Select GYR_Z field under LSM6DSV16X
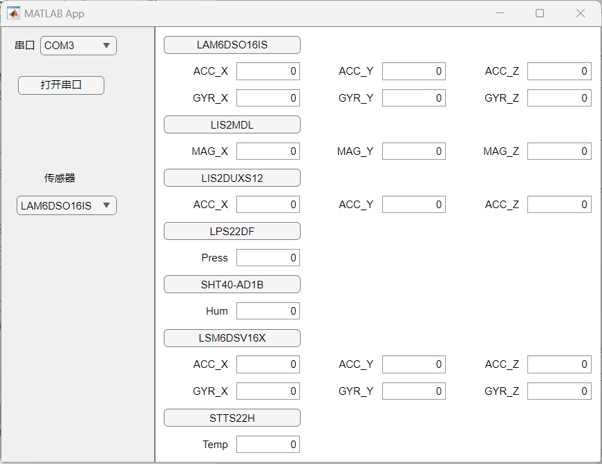602x464 pixels. tap(559, 391)
